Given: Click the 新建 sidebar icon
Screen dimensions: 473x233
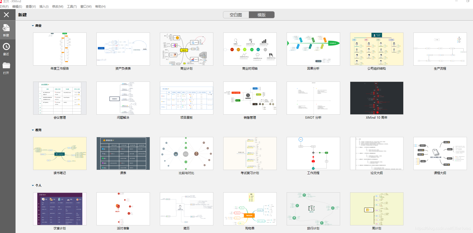Looking at the screenshot, I should 6,30.
